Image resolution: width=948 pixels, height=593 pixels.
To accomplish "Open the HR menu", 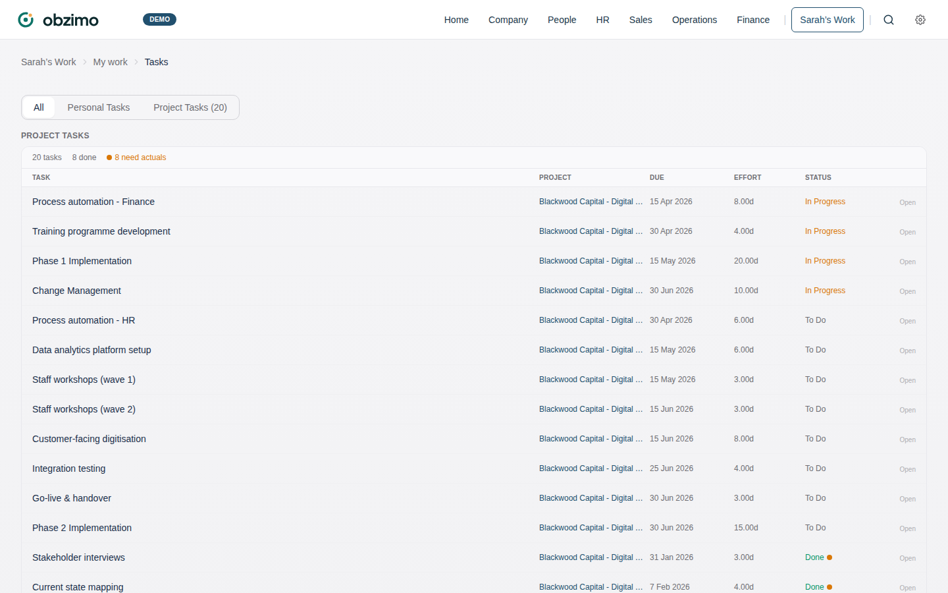I will pos(602,20).
